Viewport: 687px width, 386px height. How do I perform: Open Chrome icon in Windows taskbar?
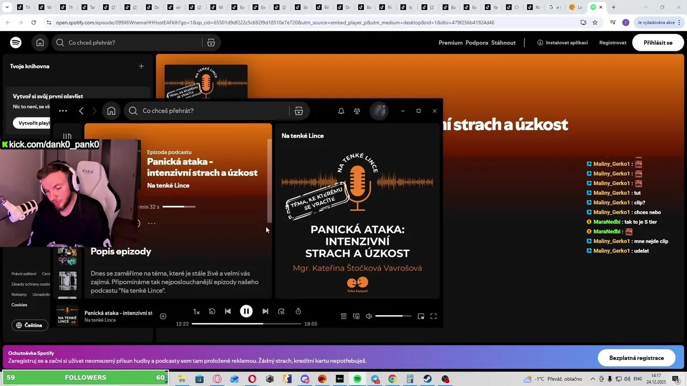392,379
